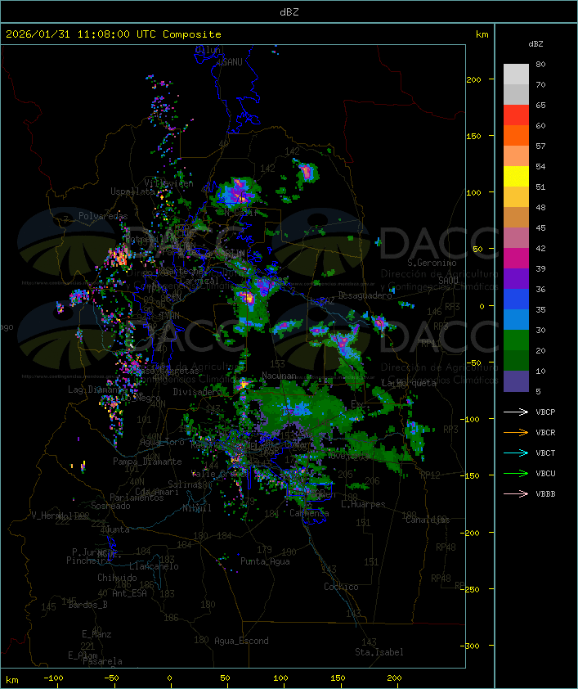Click the orange VBCR arrow icon
Image resolution: width=578 pixels, height=689 pixels.
[516, 432]
